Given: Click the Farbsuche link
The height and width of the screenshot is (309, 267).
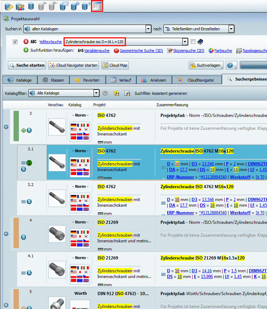Looking at the screenshot, I should 223,51.
